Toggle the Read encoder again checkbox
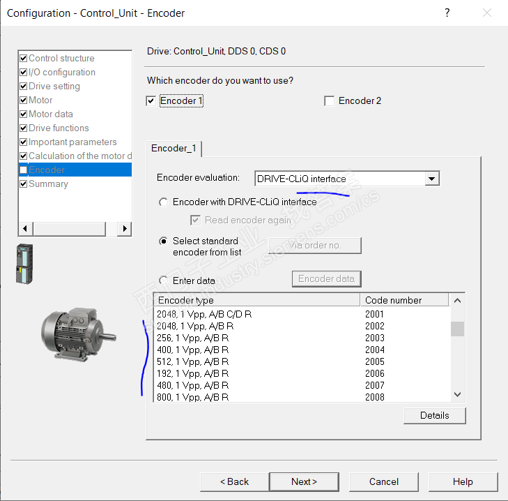 point(195,220)
